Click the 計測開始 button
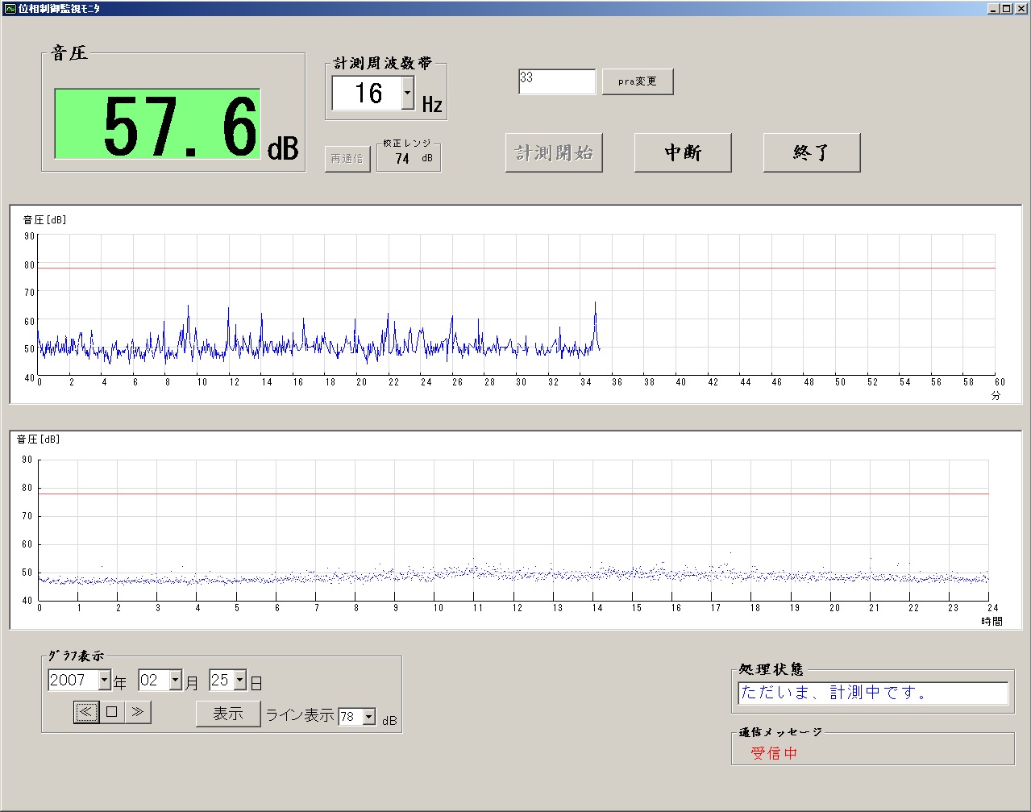1031x812 pixels. point(554,152)
